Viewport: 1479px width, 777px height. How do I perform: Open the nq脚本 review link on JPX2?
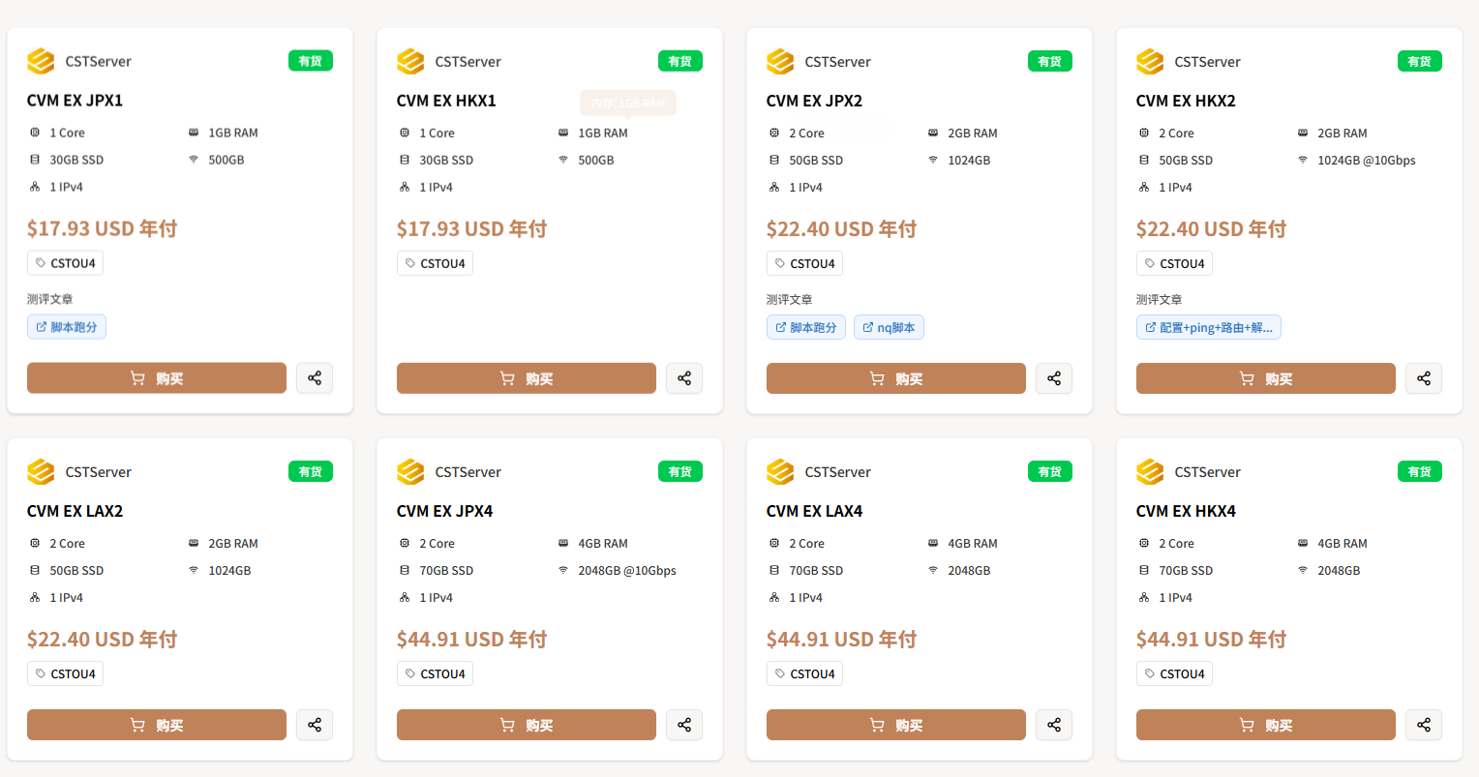[x=889, y=327]
